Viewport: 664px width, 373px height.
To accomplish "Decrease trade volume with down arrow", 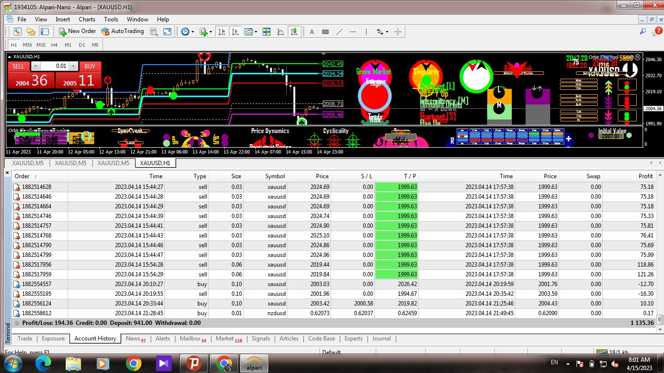I will 35,67.
